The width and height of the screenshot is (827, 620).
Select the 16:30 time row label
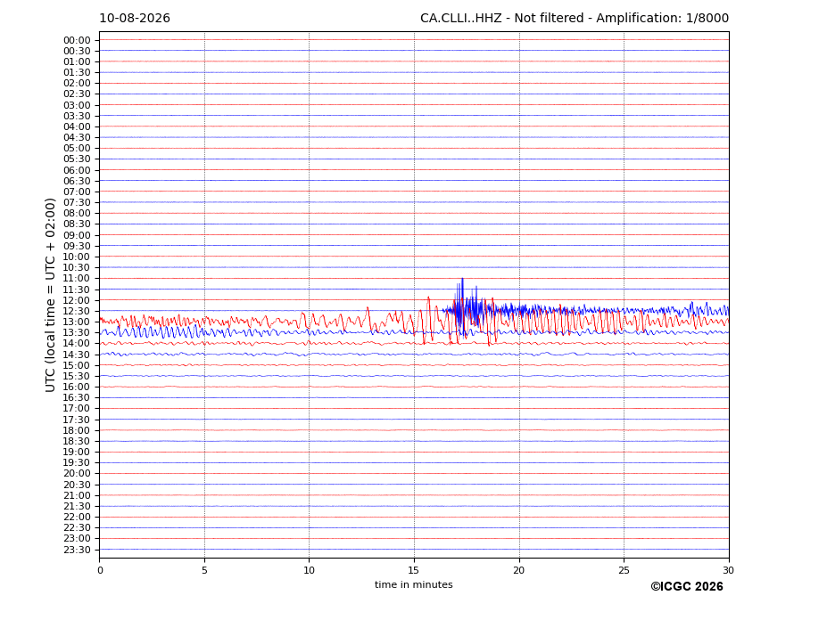pyautogui.click(x=77, y=397)
